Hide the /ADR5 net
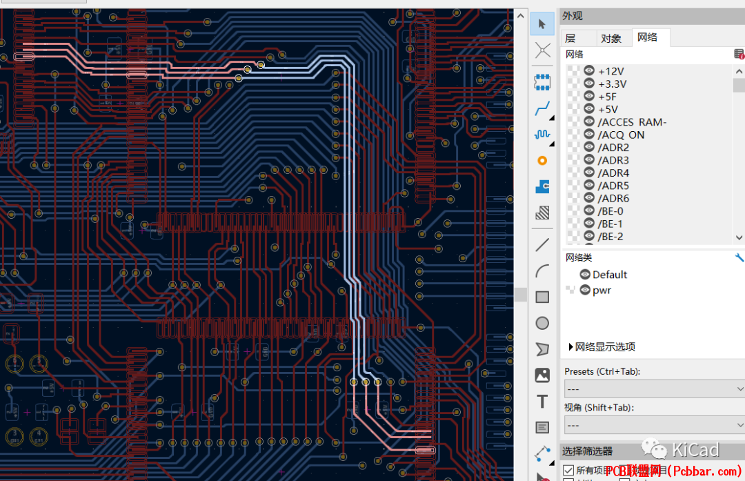Viewport: 745px width, 481px height. point(589,186)
